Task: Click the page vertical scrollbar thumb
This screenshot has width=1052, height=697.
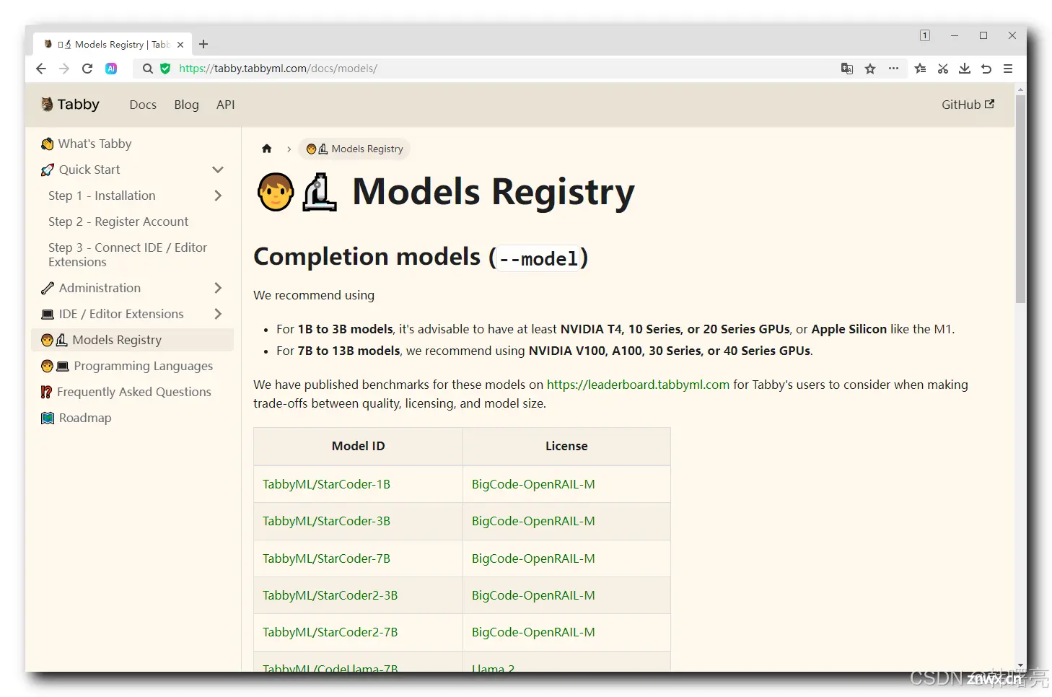Action: pyautogui.click(x=1020, y=199)
